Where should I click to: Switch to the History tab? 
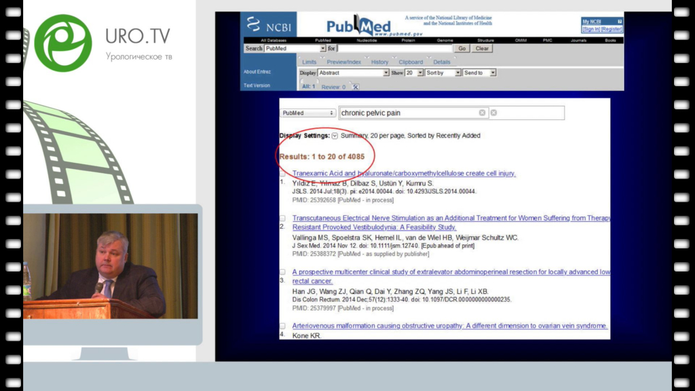coord(379,62)
